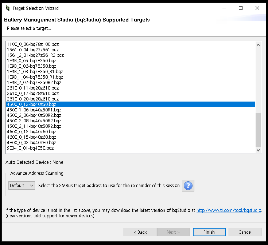Select 2610_0_17-bq28z610.bqz target
268x245 pixels.
coord(131,94)
